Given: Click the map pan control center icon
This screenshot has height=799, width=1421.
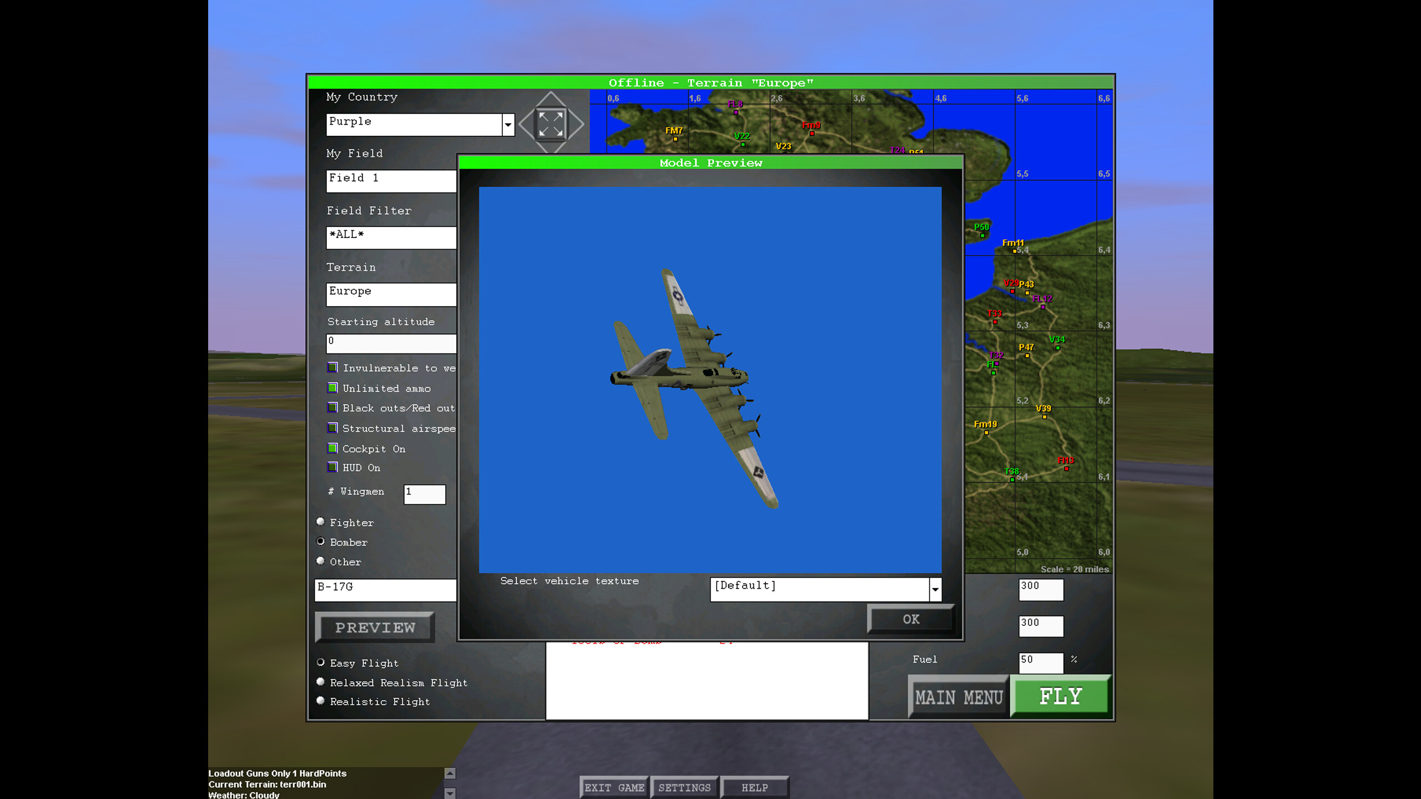Looking at the screenshot, I should pos(551,123).
